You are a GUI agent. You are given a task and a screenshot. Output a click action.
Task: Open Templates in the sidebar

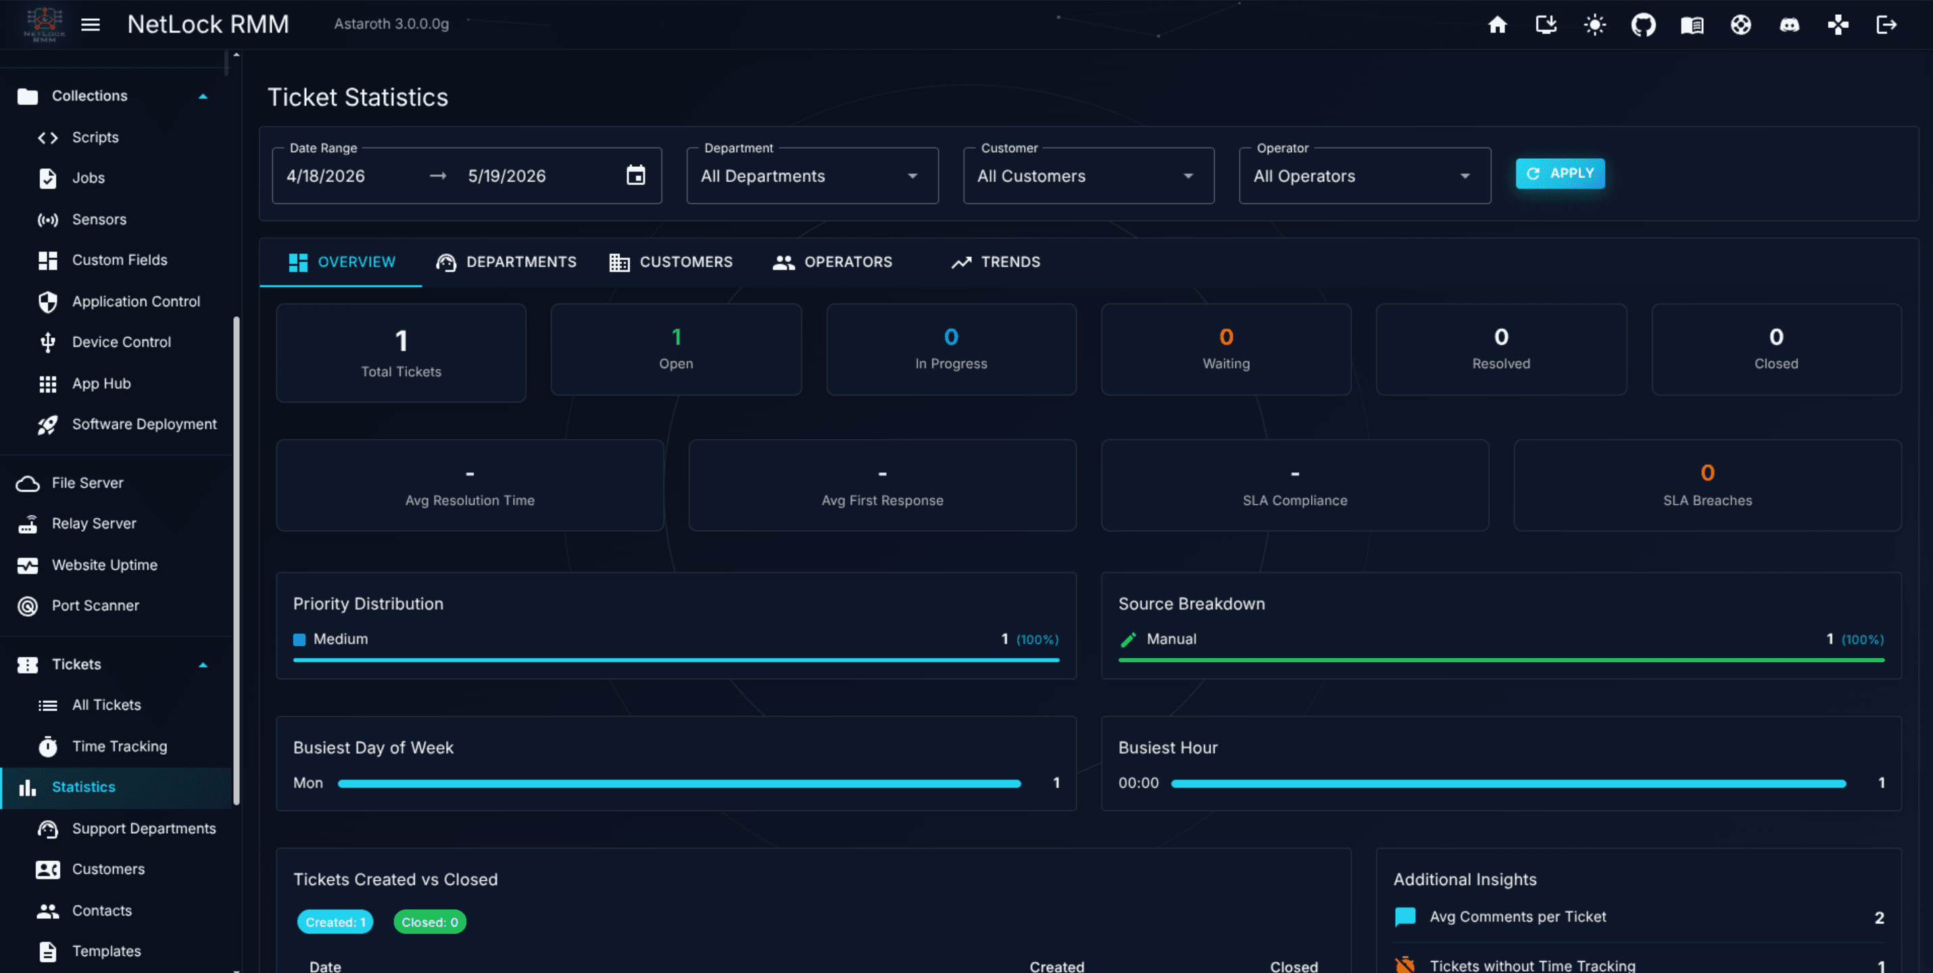coord(116,951)
